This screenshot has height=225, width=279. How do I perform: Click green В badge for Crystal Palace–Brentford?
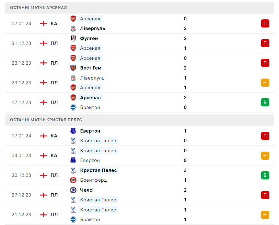[x=265, y=175]
